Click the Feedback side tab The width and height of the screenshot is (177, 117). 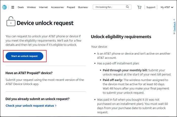pyautogui.click(x=174, y=26)
